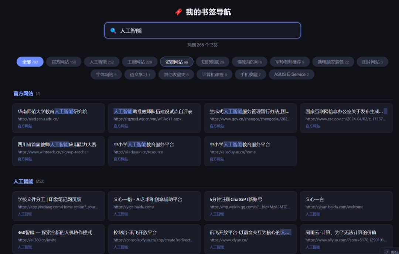Filter by 其他收藏夹 category
The height and width of the screenshot is (254, 399).
[x=176, y=74]
